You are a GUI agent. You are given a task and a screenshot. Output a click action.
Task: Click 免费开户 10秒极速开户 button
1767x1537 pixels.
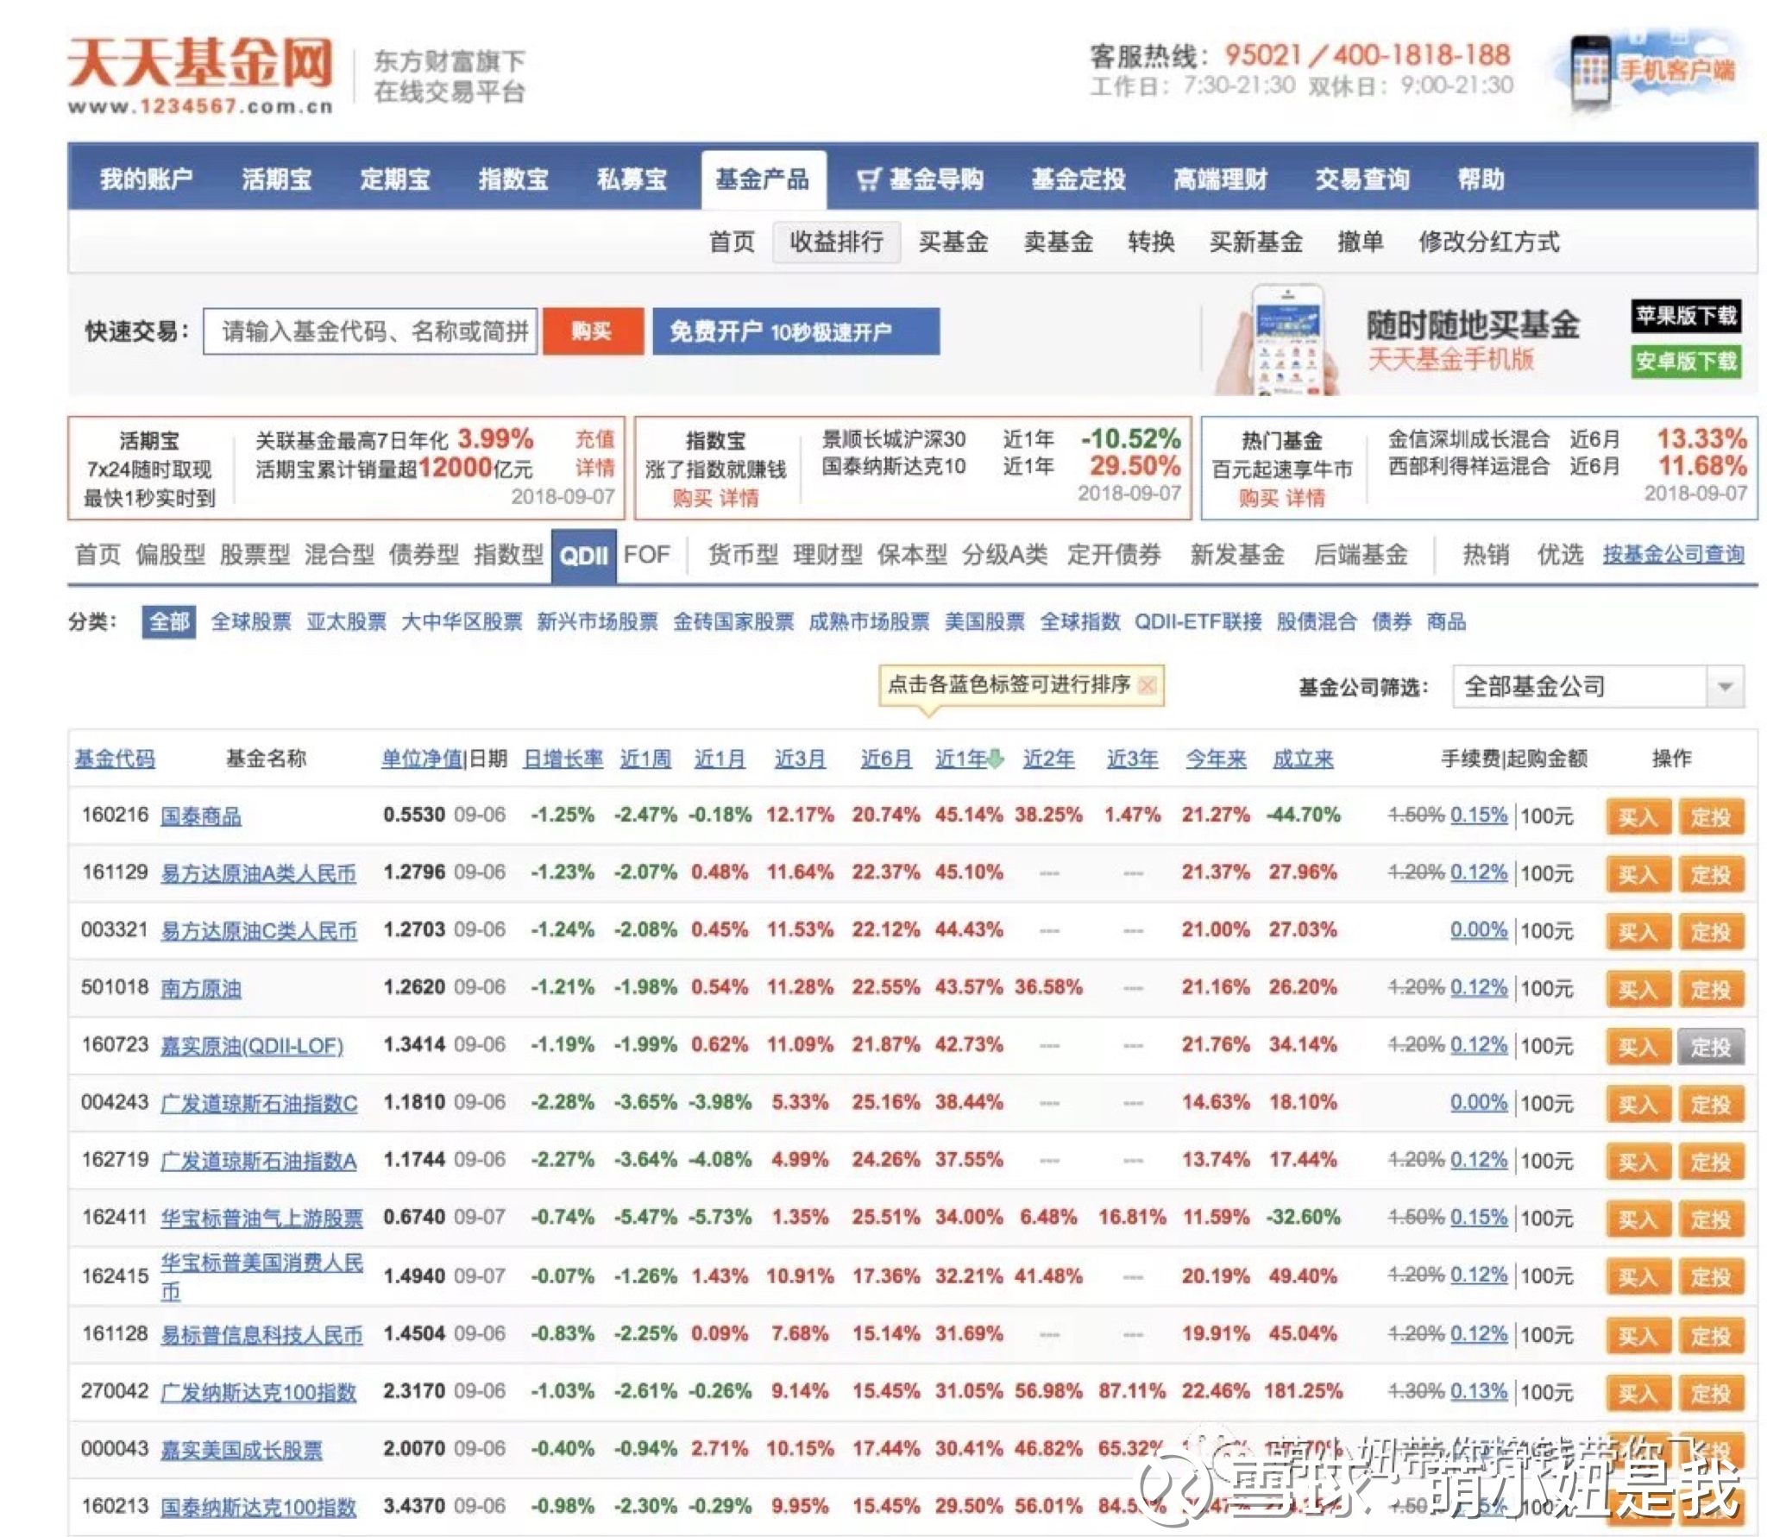(795, 331)
